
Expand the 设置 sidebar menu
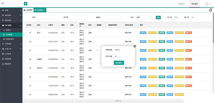click(x=11, y=10)
